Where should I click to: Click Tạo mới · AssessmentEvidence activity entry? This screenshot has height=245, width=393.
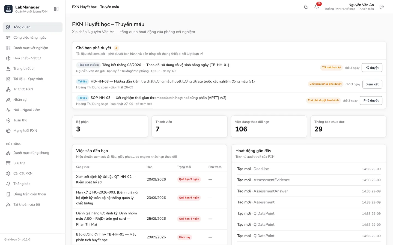(x=309, y=180)
